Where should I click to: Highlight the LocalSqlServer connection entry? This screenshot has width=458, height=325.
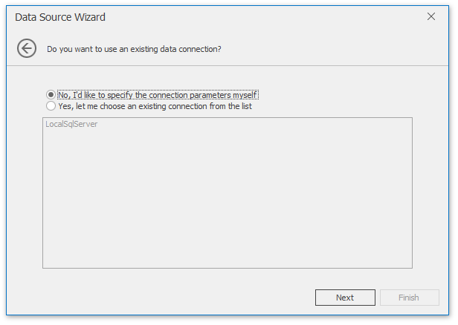(71, 124)
